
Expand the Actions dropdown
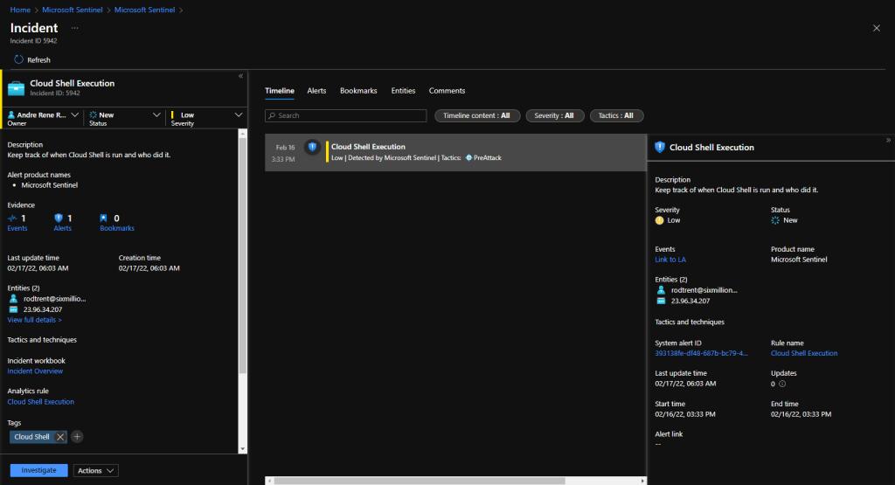click(95, 471)
